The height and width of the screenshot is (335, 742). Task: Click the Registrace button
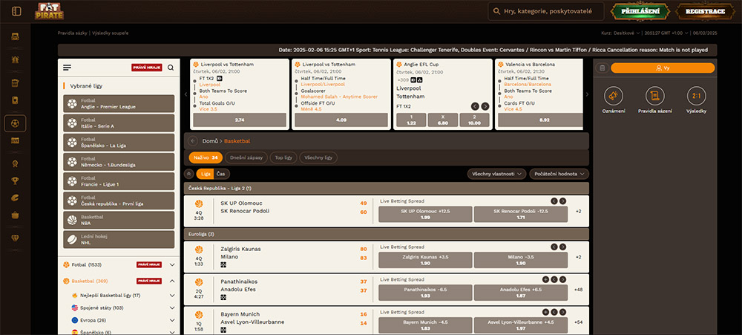point(705,11)
